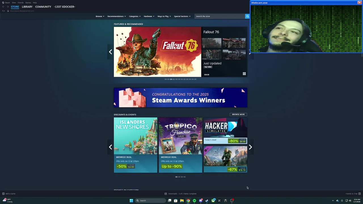Screen dimensions: 363x204
Task: Select the STORE tab
Action: click(15, 7)
